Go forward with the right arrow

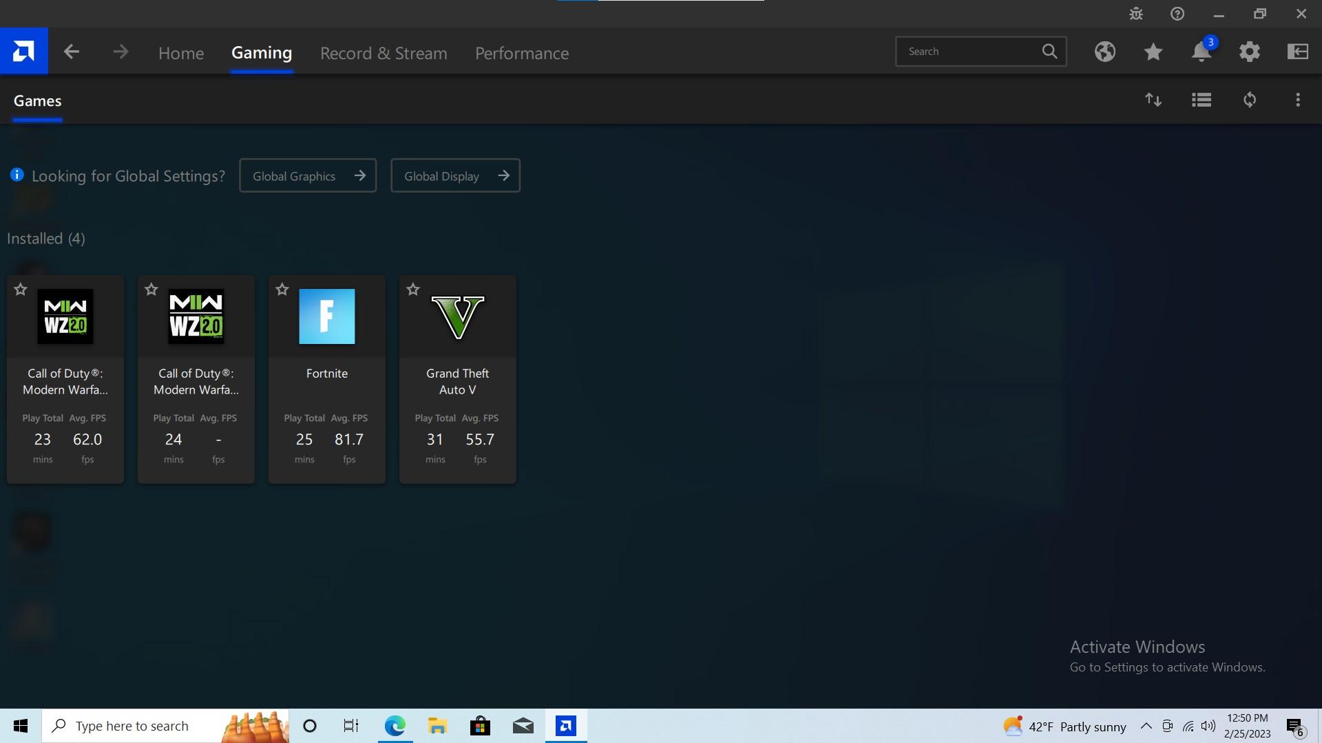120,52
